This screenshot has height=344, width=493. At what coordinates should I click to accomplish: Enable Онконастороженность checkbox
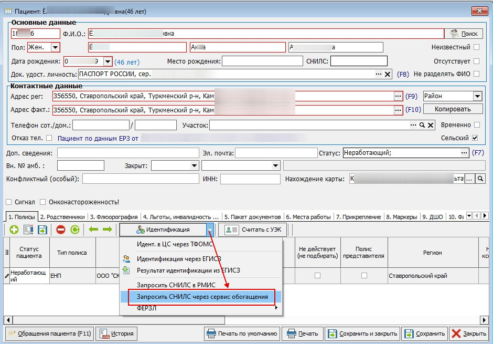tap(43, 202)
